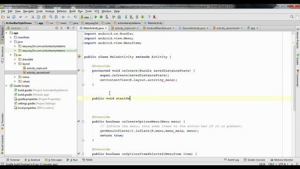Switch to AndroidManifest.xml editor tab
The image size is (300, 169).
click(x=158, y=28)
